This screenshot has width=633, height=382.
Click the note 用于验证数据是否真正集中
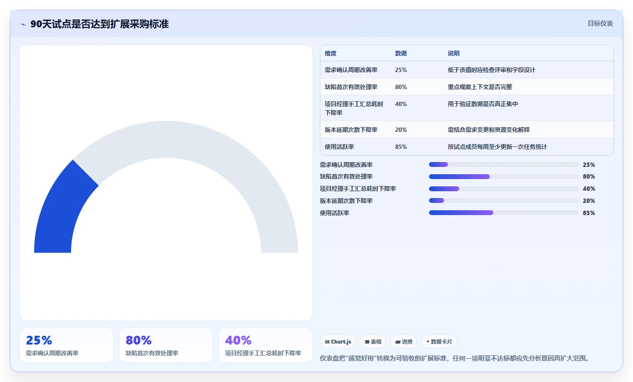(x=483, y=104)
